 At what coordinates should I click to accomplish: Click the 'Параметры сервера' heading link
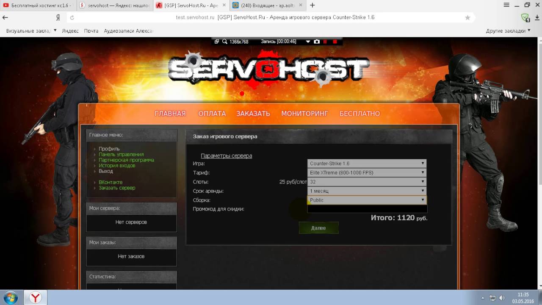226,155
